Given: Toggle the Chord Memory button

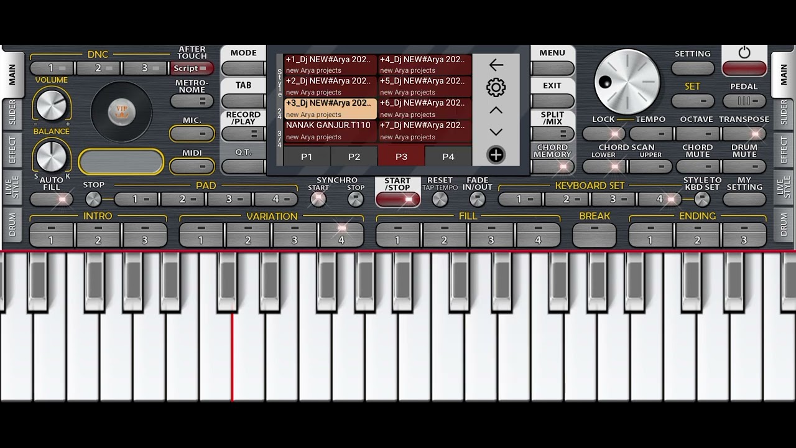Looking at the screenshot, I should click(552, 166).
